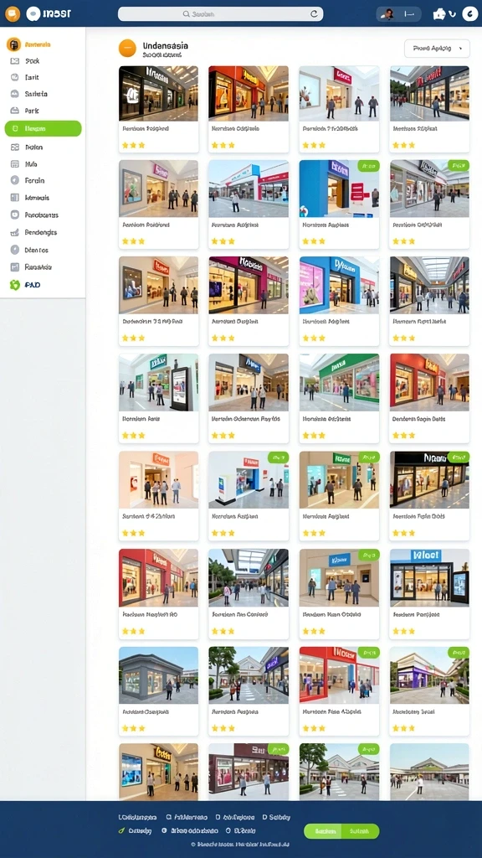This screenshot has width=482, height=858.
Task: Click the refresh icon inside the search bar
Action: point(315,14)
